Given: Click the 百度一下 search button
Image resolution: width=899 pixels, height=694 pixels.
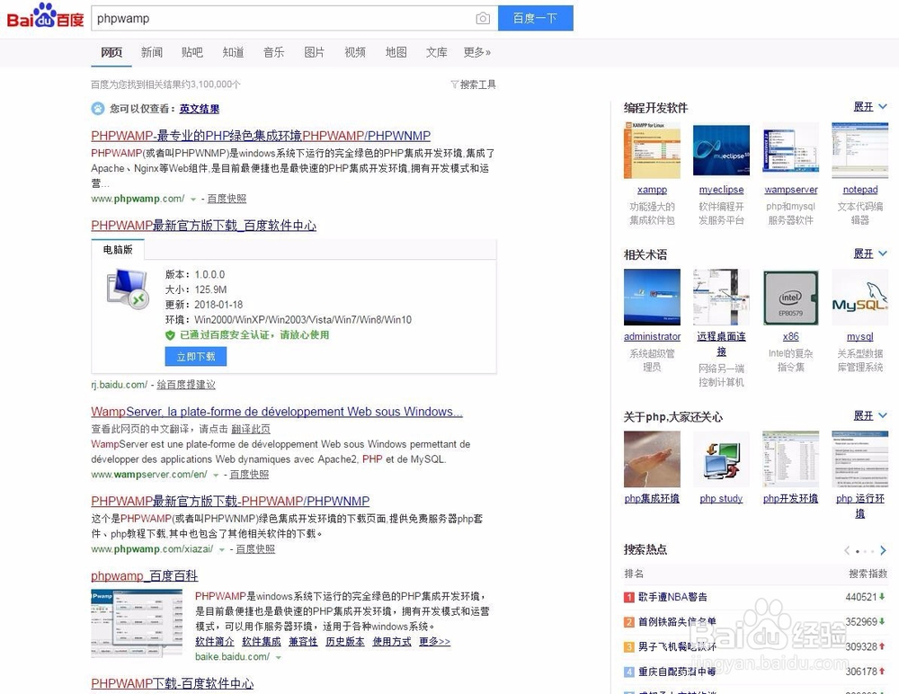Looking at the screenshot, I should [x=536, y=18].
